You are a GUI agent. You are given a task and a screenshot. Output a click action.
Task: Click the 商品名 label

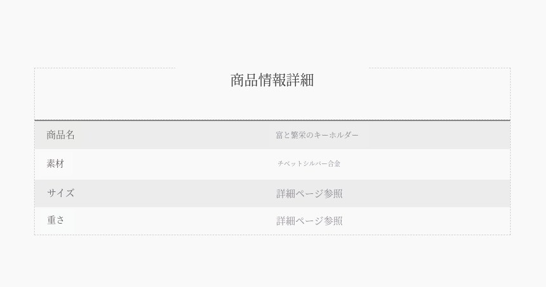pos(60,135)
